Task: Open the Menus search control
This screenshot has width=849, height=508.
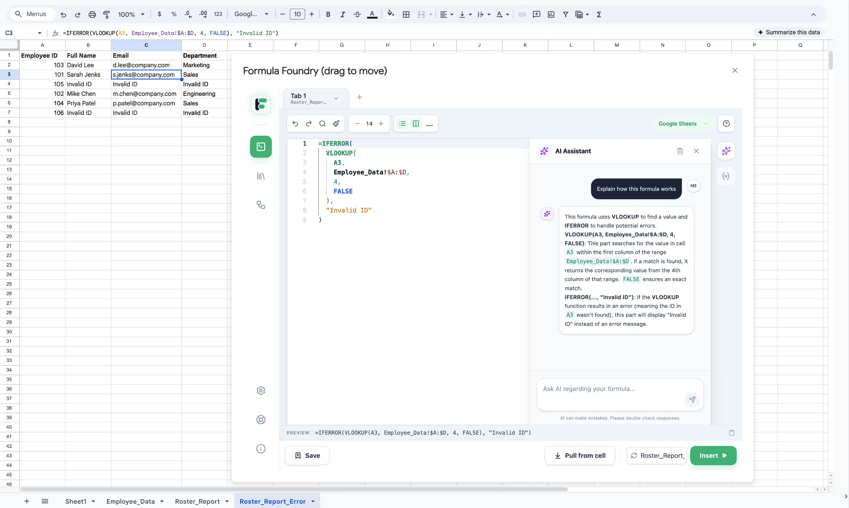Action: click(x=32, y=14)
